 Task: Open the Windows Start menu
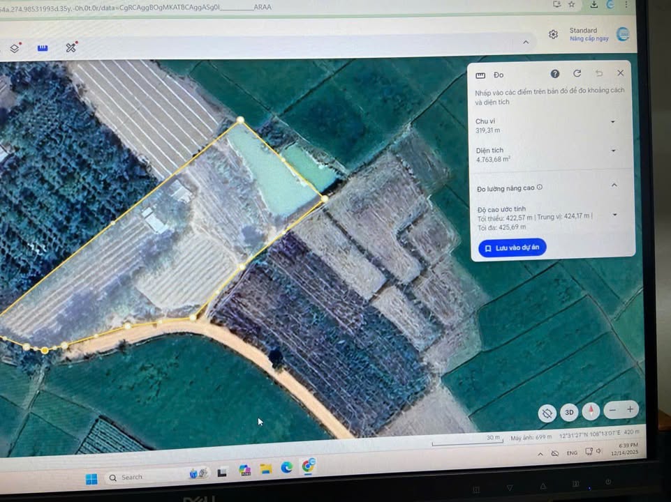click(x=90, y=477)
